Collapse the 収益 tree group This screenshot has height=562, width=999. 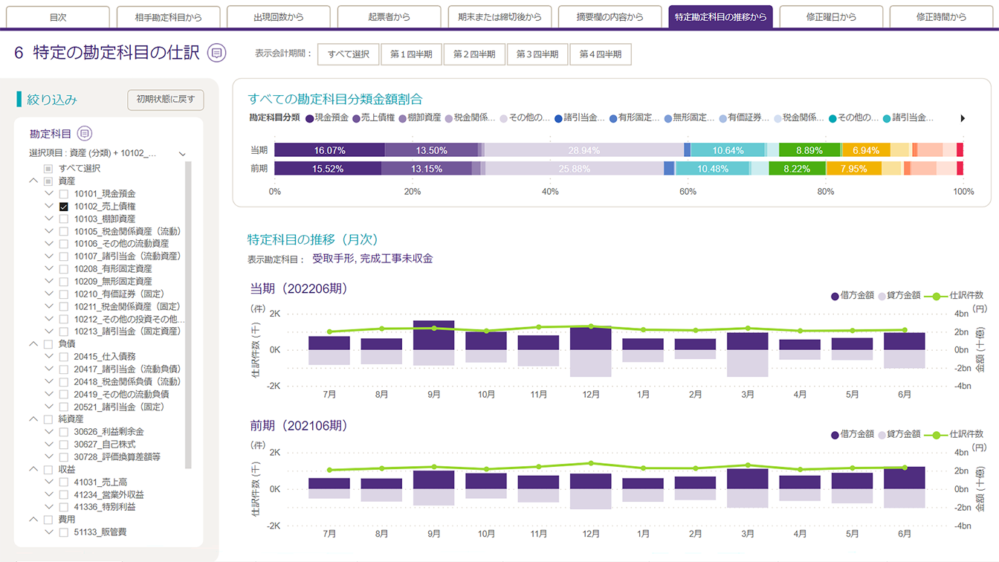33,470
